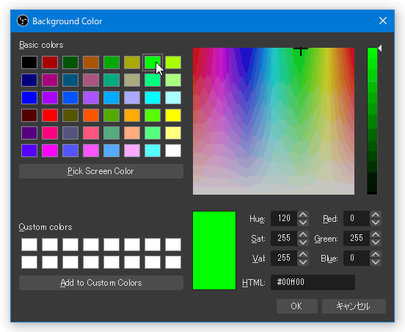Confirm color with OK button
Viewport: 405px width, 332px height.
(x=296, y=306)
